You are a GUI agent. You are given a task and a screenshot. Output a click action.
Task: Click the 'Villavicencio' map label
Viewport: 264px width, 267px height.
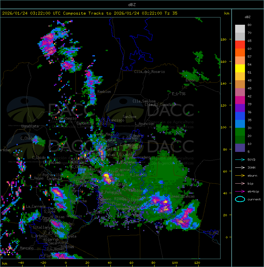(x=64, y=118)
